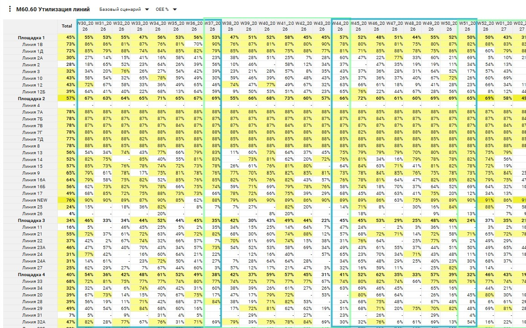This screenshot has height=328, width=526.
Task: Select the Линия 7А row label
Action: click(32, 112)
